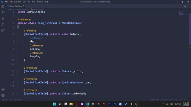Viewport: 191px width, 107px height.
Task: Open the volume tray control
Action: (x=180, y=104)
